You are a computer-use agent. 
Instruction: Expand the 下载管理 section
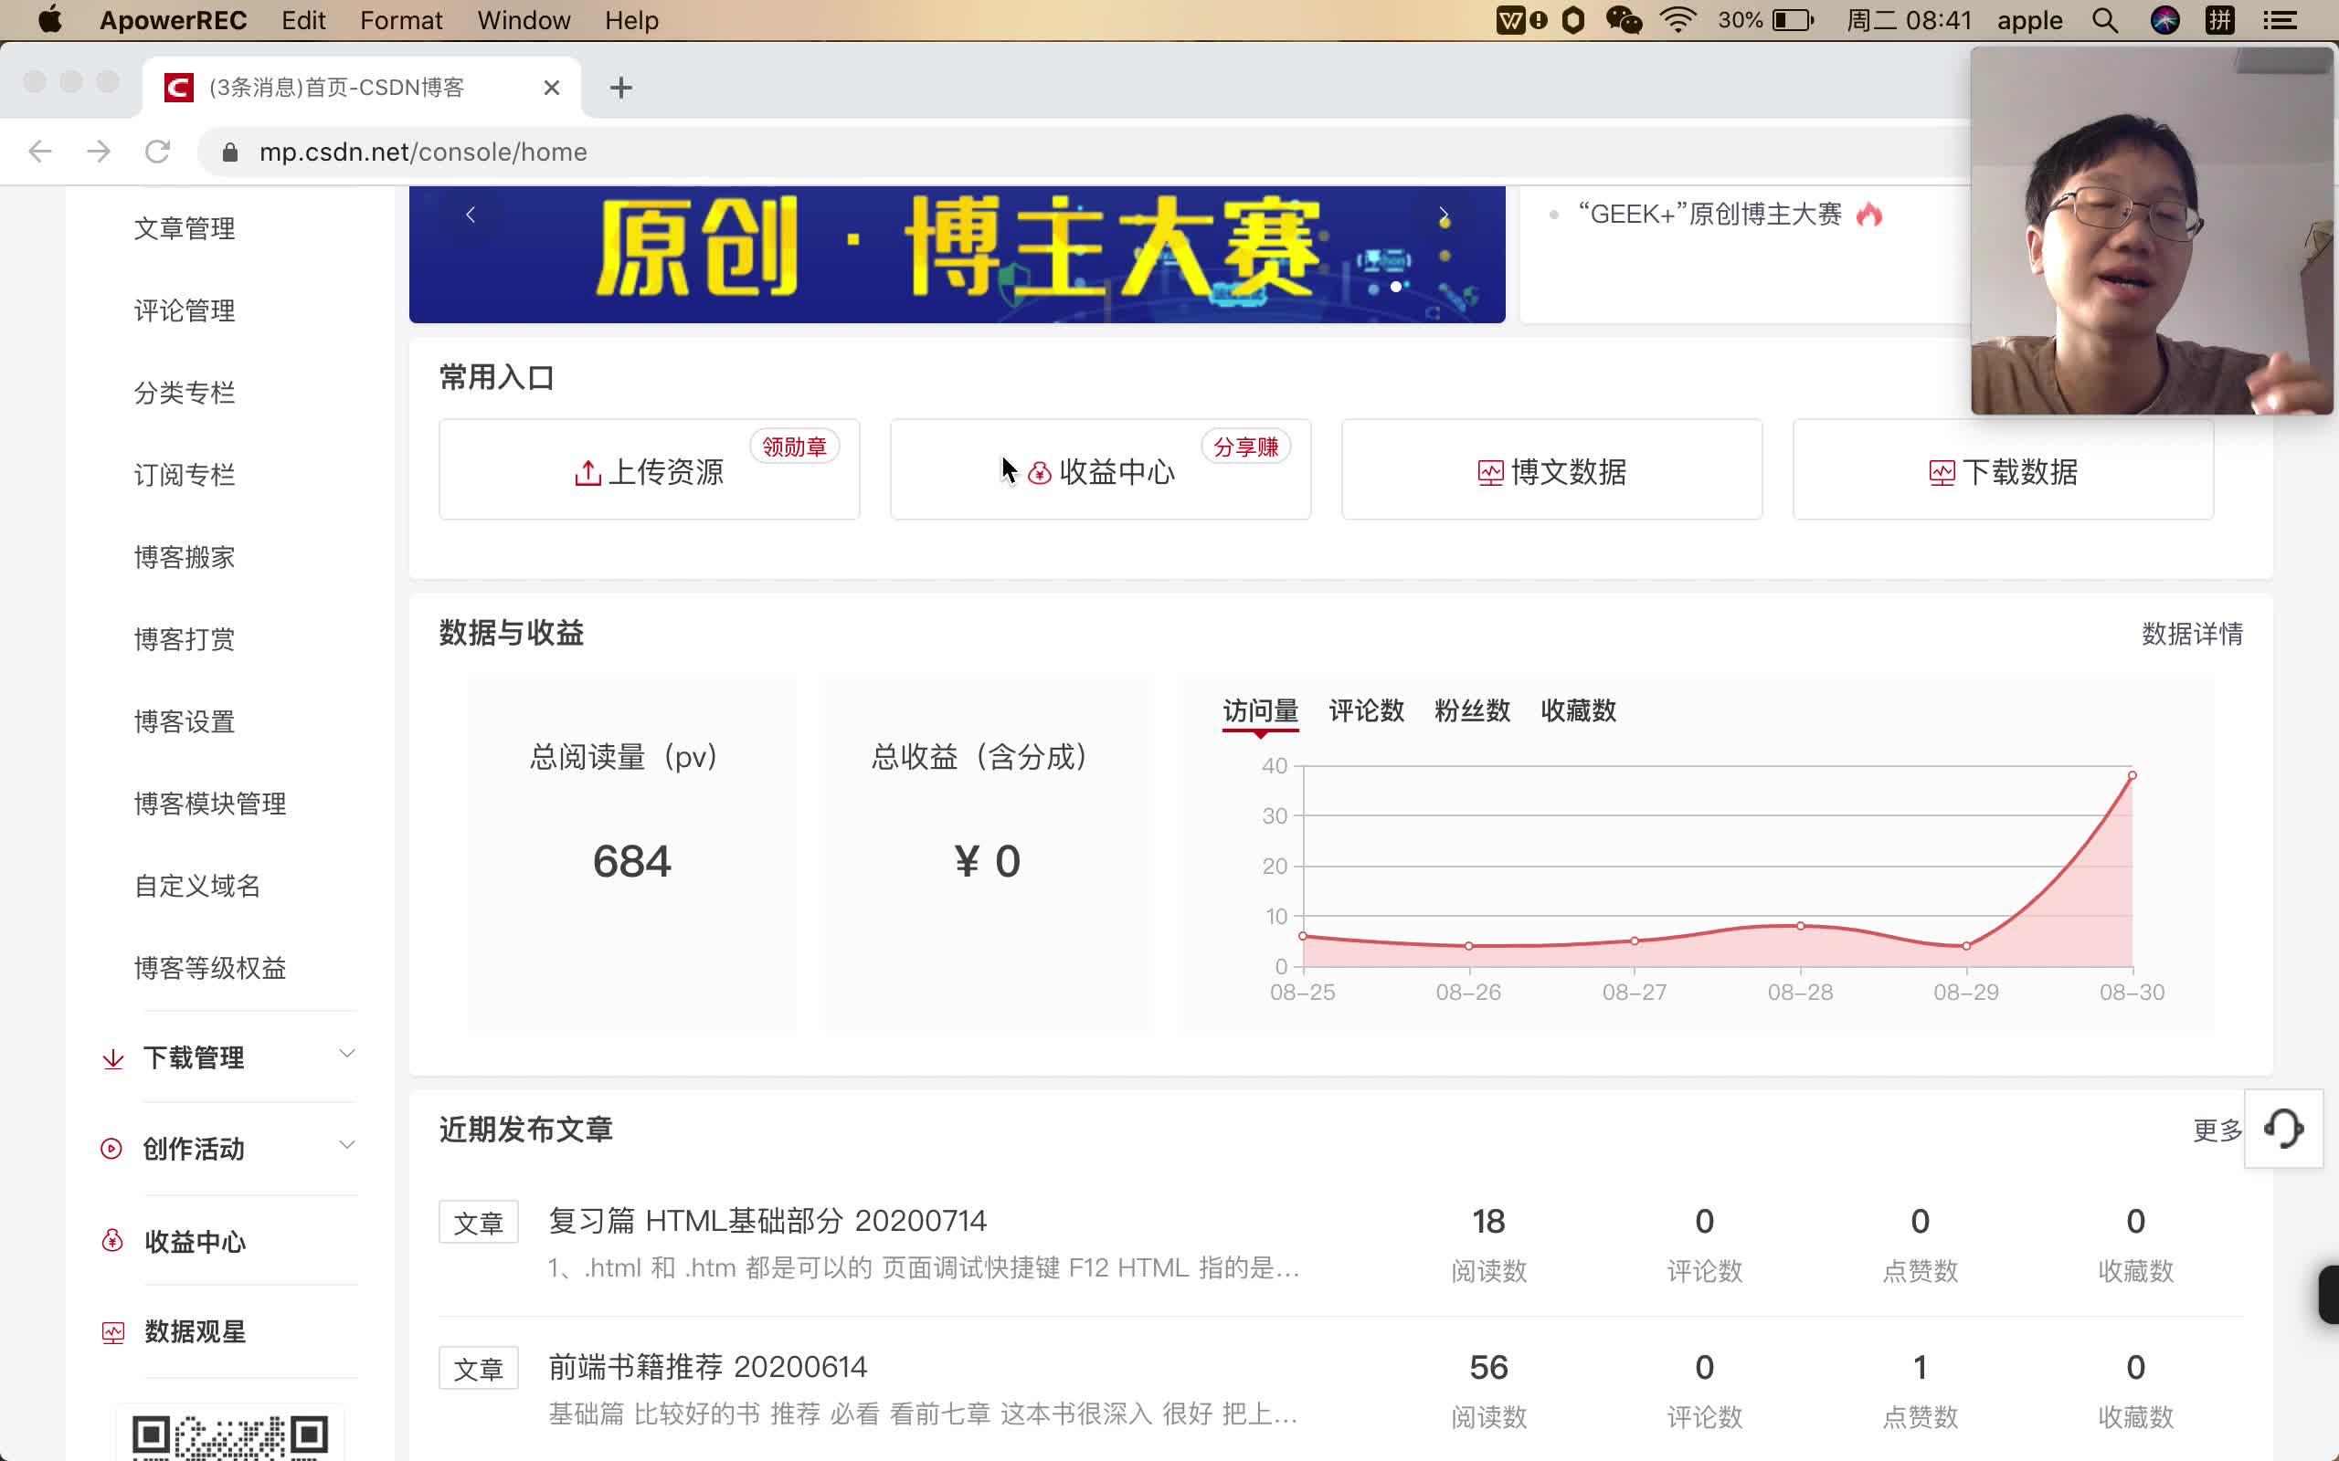(x=348, y=1053)
